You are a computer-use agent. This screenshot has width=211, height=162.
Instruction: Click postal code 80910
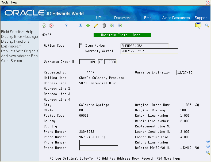pos(84,116)
